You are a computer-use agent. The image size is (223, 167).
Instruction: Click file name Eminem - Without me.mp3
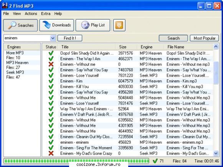(188, 64)
